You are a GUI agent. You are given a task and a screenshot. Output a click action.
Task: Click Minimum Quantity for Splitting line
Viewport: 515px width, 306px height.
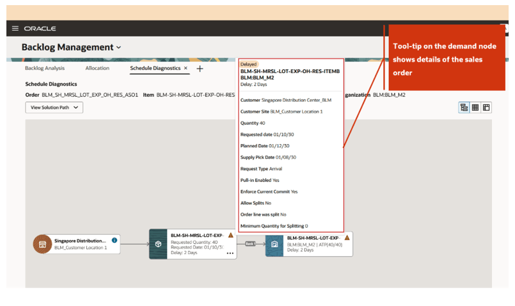(274, 226)
